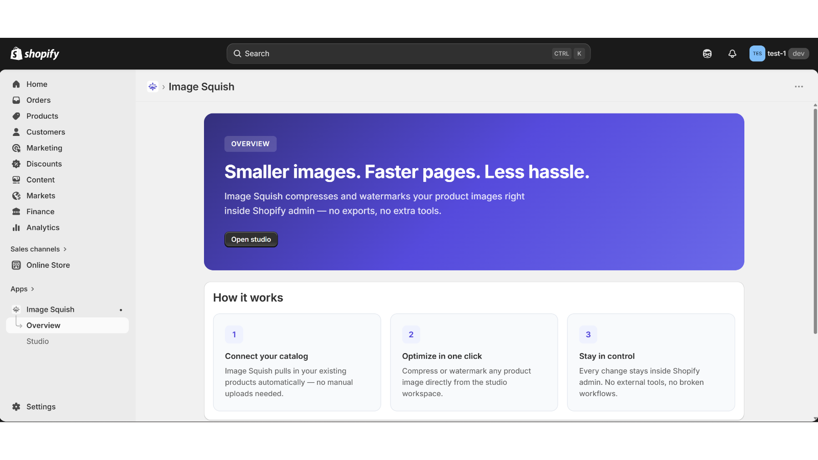Click the Finance bank icon
This screenshot has width=818, height=460.
(x=16, y=212)
